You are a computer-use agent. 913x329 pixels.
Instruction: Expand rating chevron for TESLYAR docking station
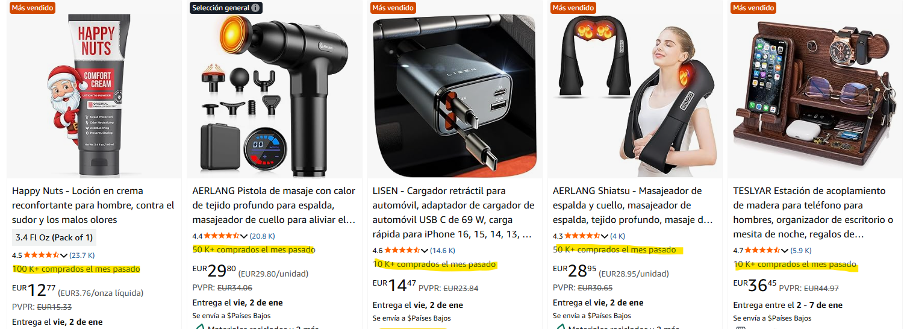[785, 251]
